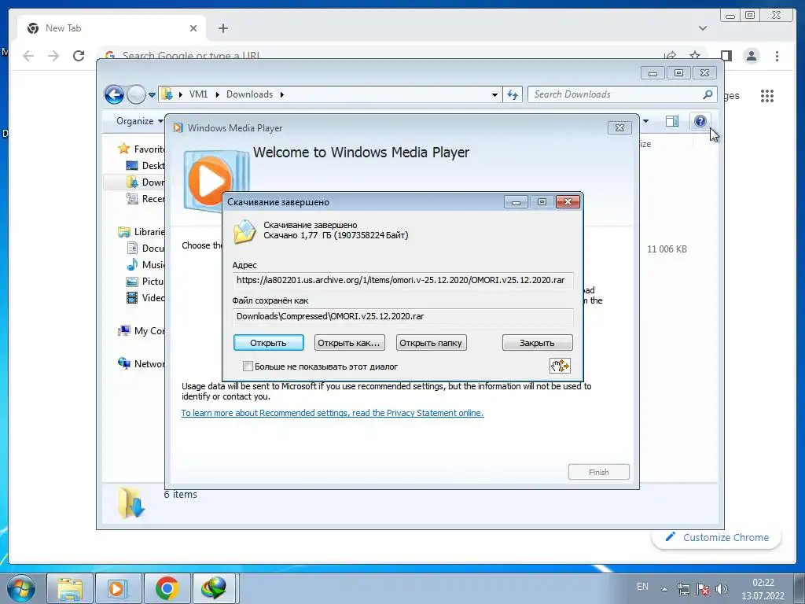The height and width of the screenshot is (604, 805).
Task: Show hidden tray icons arrow
Action: pyautogui.click(x=664, y=589)
